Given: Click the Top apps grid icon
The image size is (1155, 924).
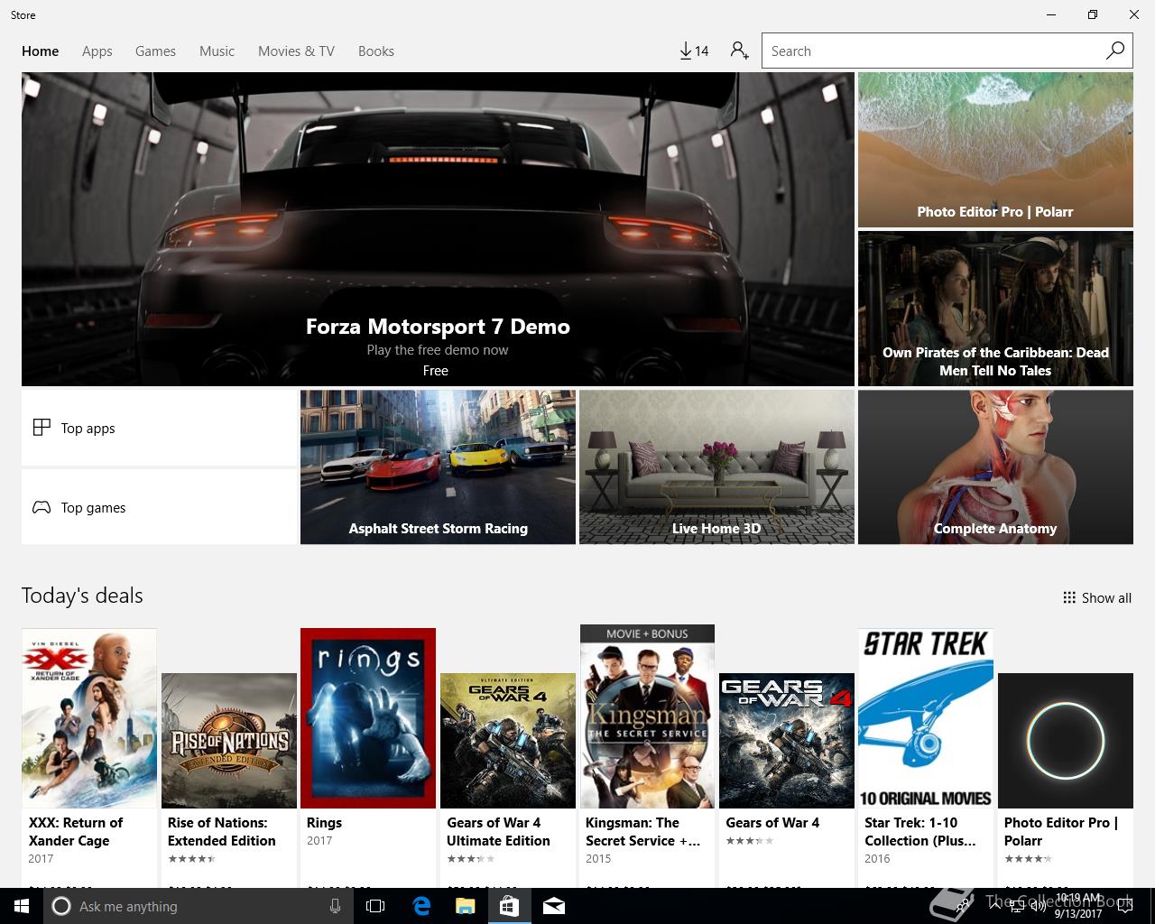Looking at the screenshot, I should (42, 428).
